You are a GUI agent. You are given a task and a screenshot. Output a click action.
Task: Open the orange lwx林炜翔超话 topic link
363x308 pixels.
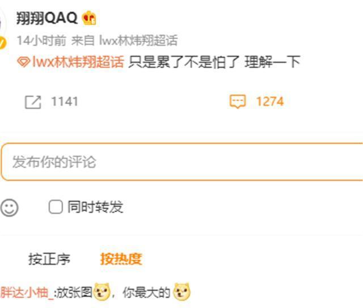pos(78,62)
